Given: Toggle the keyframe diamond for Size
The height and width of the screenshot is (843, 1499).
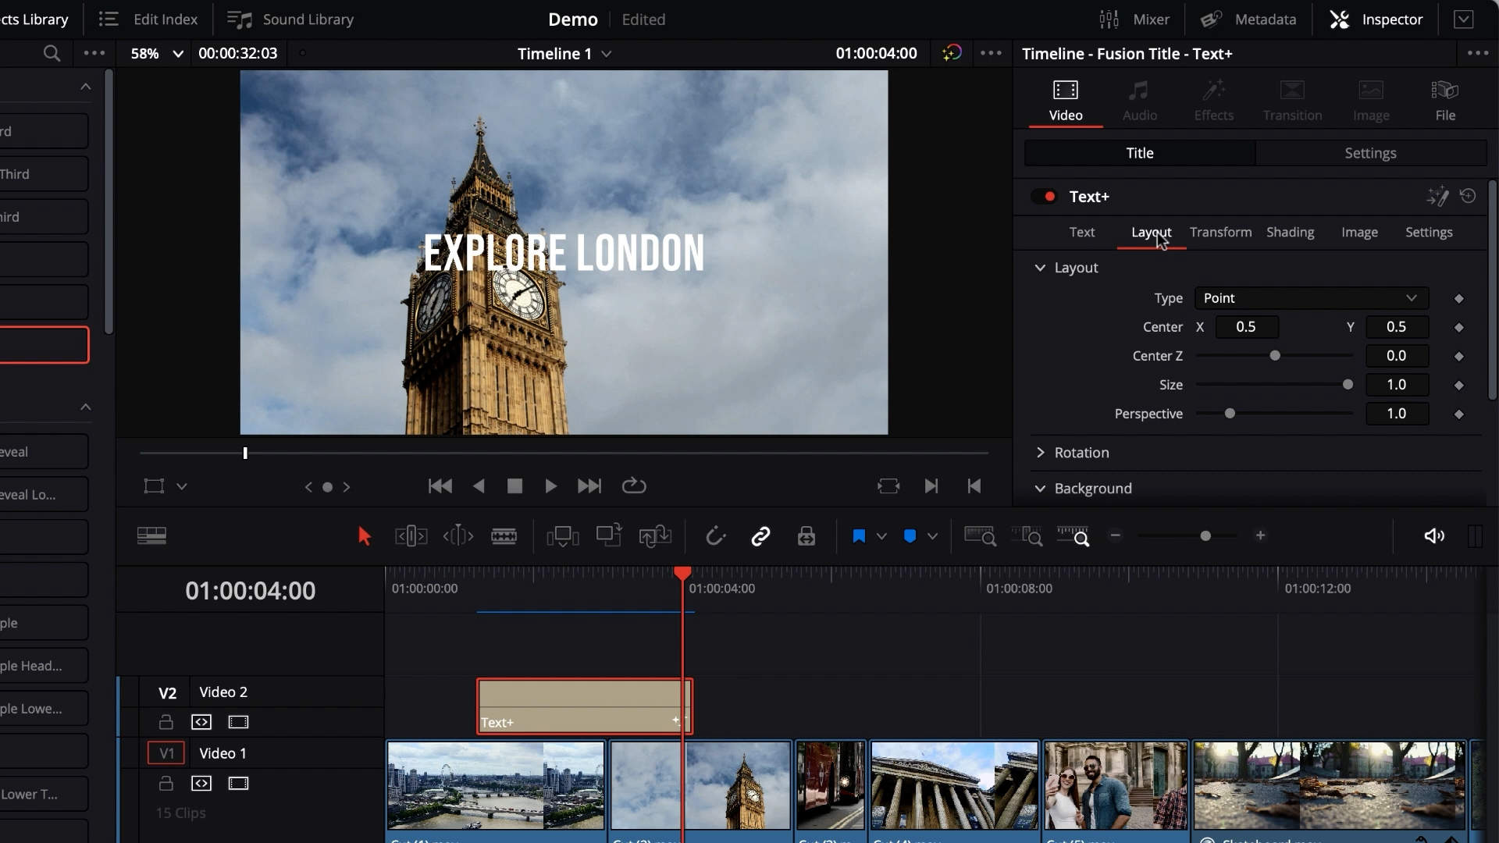Looking at the screenshot, I should (x=1459, y=384).
